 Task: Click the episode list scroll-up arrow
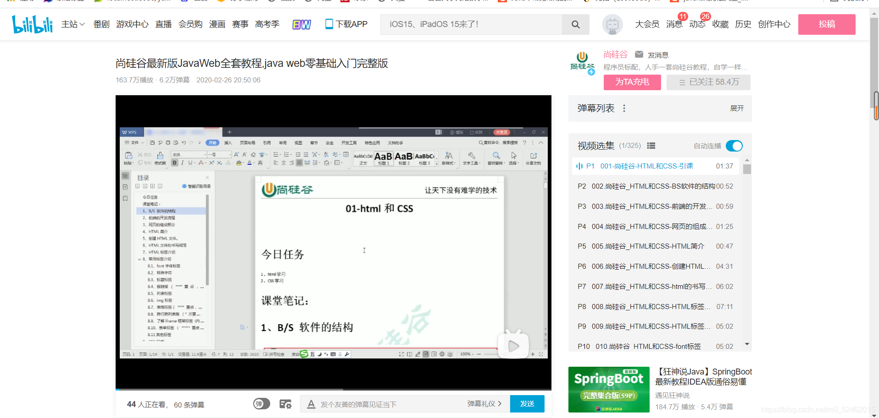tap(747, 160)
